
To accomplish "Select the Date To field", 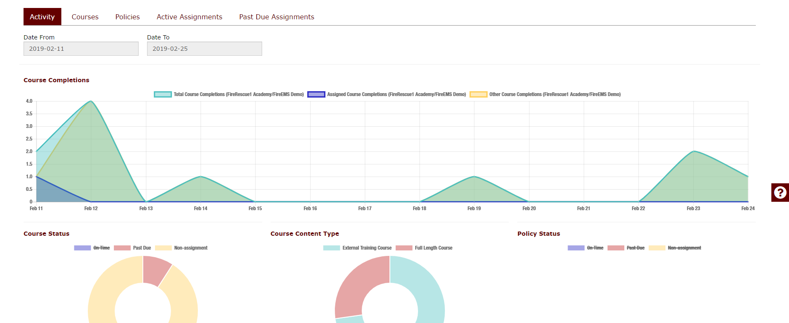I will click(x=205, y=49).
